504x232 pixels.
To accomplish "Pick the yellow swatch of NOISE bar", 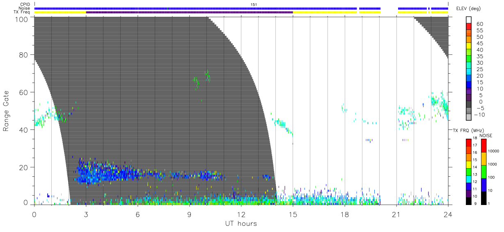I will click(483, 159).
